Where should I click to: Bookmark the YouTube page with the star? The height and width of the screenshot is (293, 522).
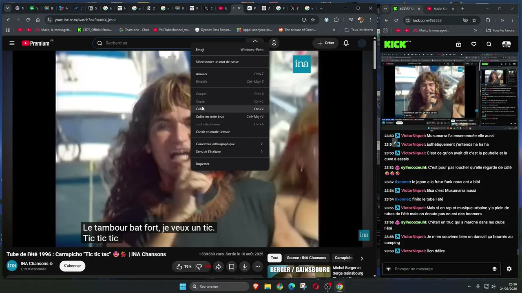tap(313, 20)
